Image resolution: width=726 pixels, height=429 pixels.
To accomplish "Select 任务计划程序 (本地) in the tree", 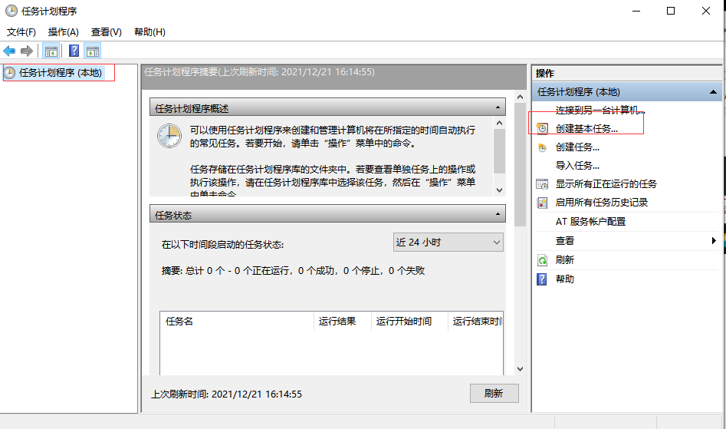I will tap(61, 73).
